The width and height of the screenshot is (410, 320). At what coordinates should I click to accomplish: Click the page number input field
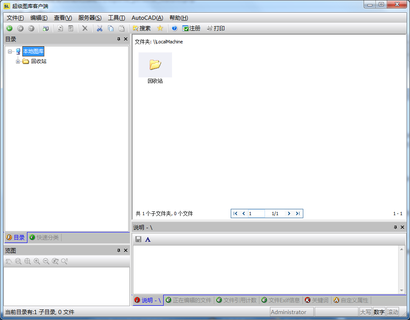[x=256, y=213]
